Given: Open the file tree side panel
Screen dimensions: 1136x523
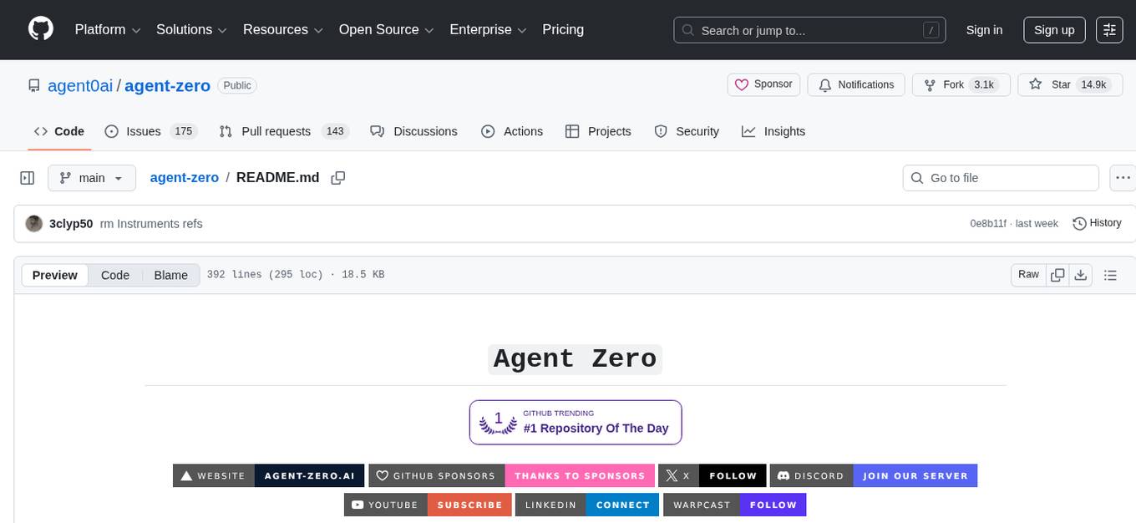Looking at the screenshot, I should click(x=27, y=177).
